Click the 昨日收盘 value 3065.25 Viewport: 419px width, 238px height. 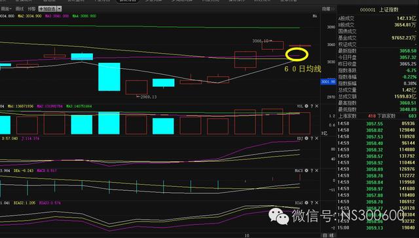coord(408,64)
